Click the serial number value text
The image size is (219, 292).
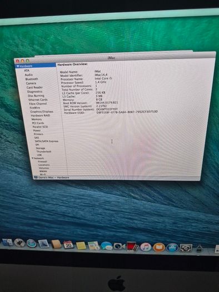click(107, 109)
